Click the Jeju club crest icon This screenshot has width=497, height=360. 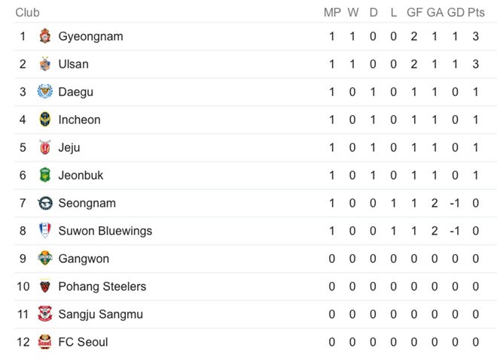click(45, 147)
